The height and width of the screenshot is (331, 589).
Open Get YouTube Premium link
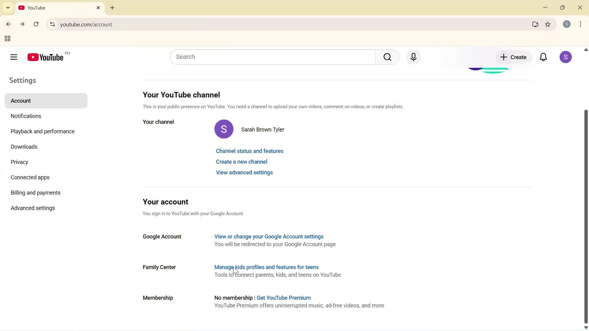[283, 298]
